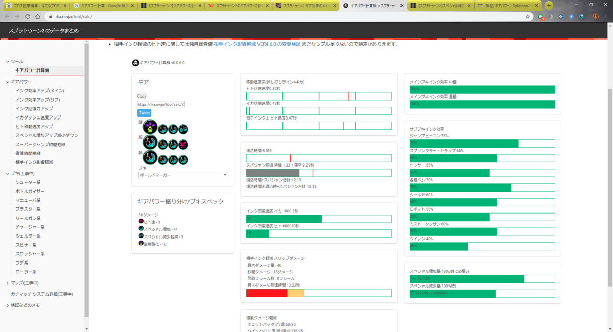This screenshot has width=613, height=332.
Task: Click the 逆境強化 ability icon in spec list
Action: pos(141,244)
